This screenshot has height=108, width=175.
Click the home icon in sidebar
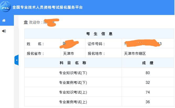click(x=4, y=20)
